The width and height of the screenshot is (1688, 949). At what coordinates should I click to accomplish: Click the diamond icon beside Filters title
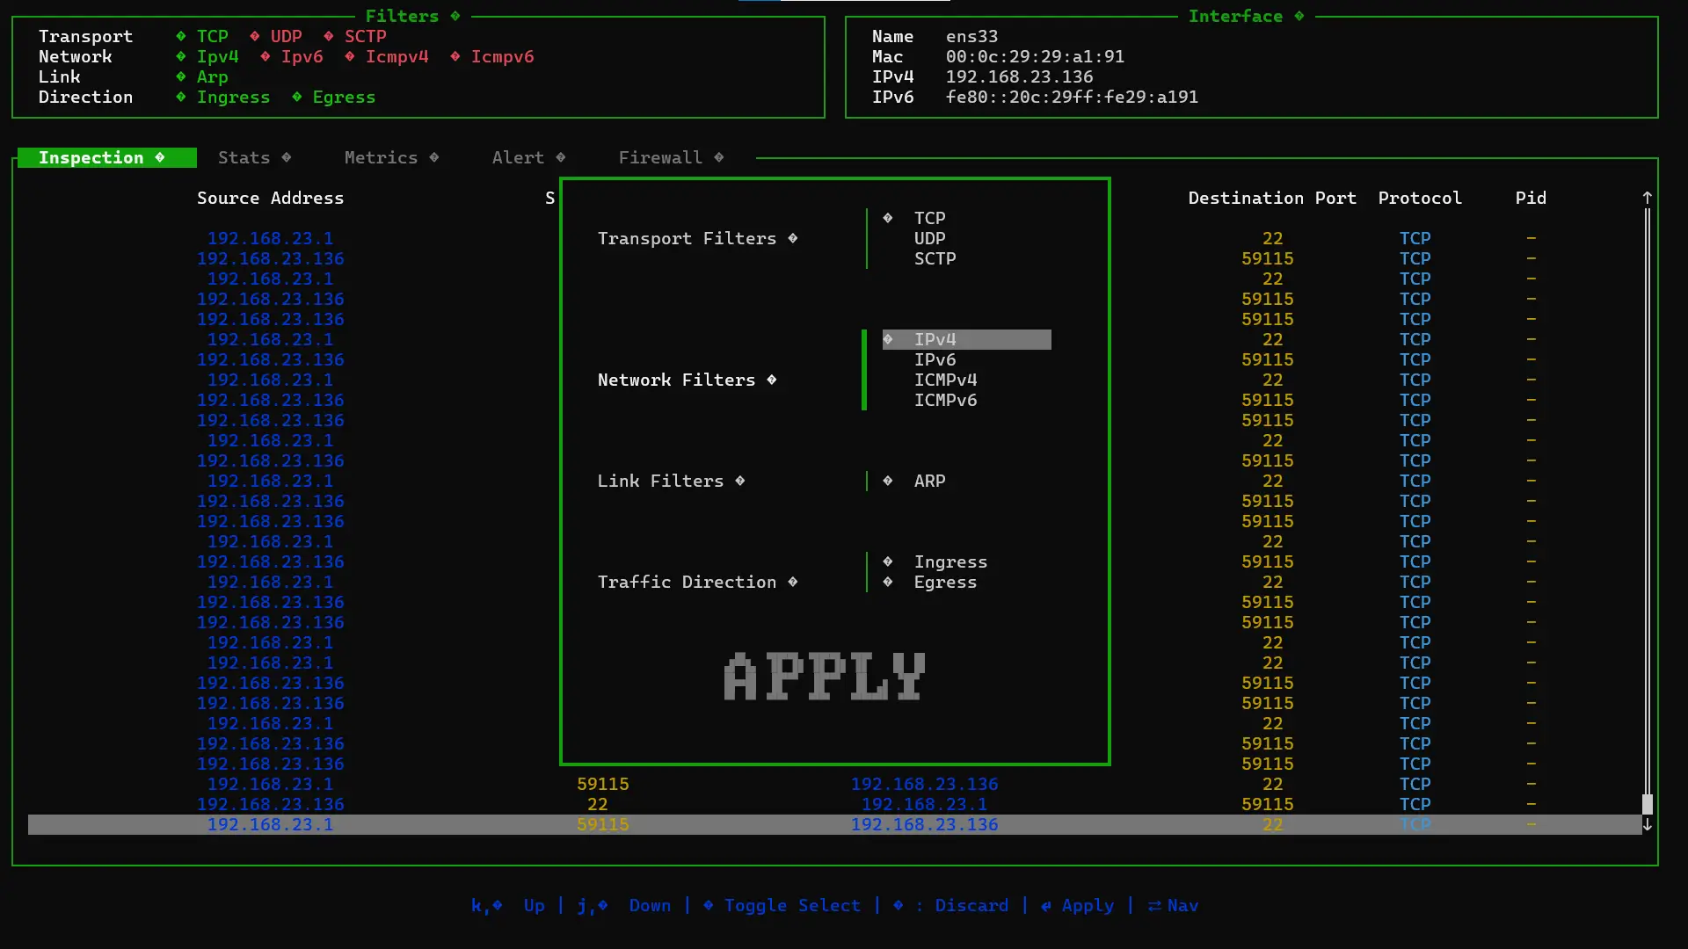click(x=455, y=16)
